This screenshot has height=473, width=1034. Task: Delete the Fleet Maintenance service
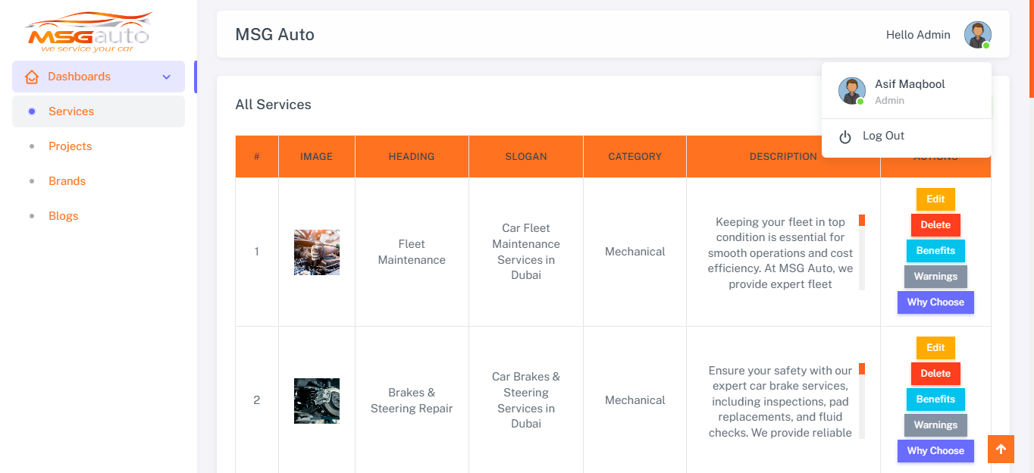point(935,225)
